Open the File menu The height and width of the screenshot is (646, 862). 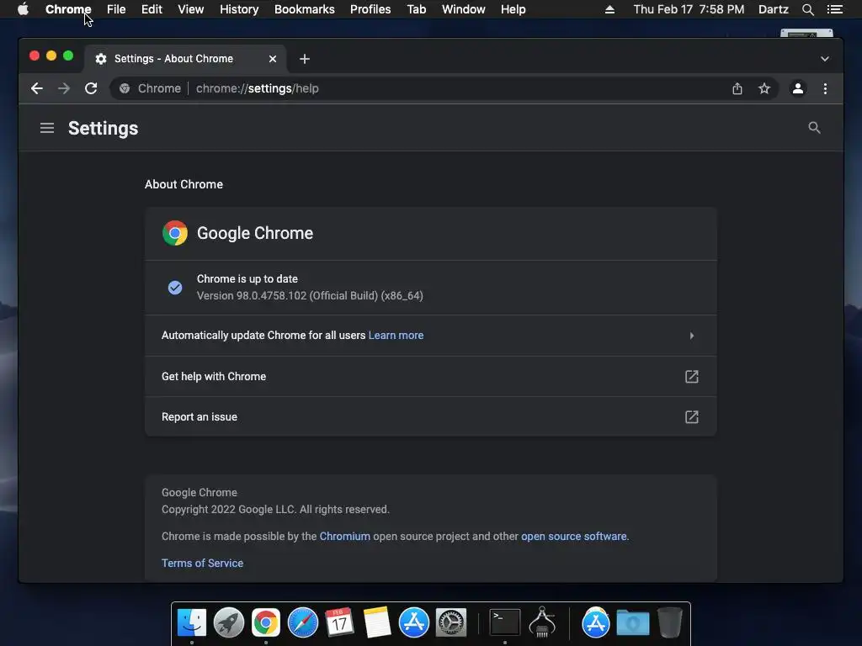[116, 9]
